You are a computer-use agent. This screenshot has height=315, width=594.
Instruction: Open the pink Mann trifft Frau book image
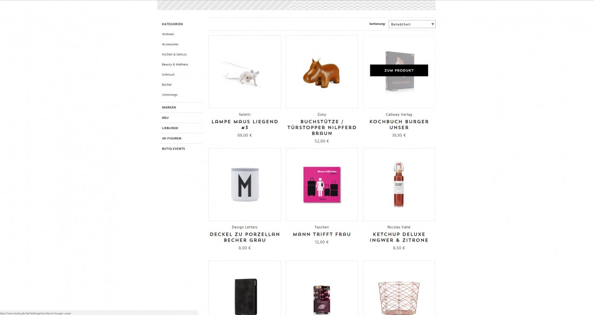(x=322, y=185)
